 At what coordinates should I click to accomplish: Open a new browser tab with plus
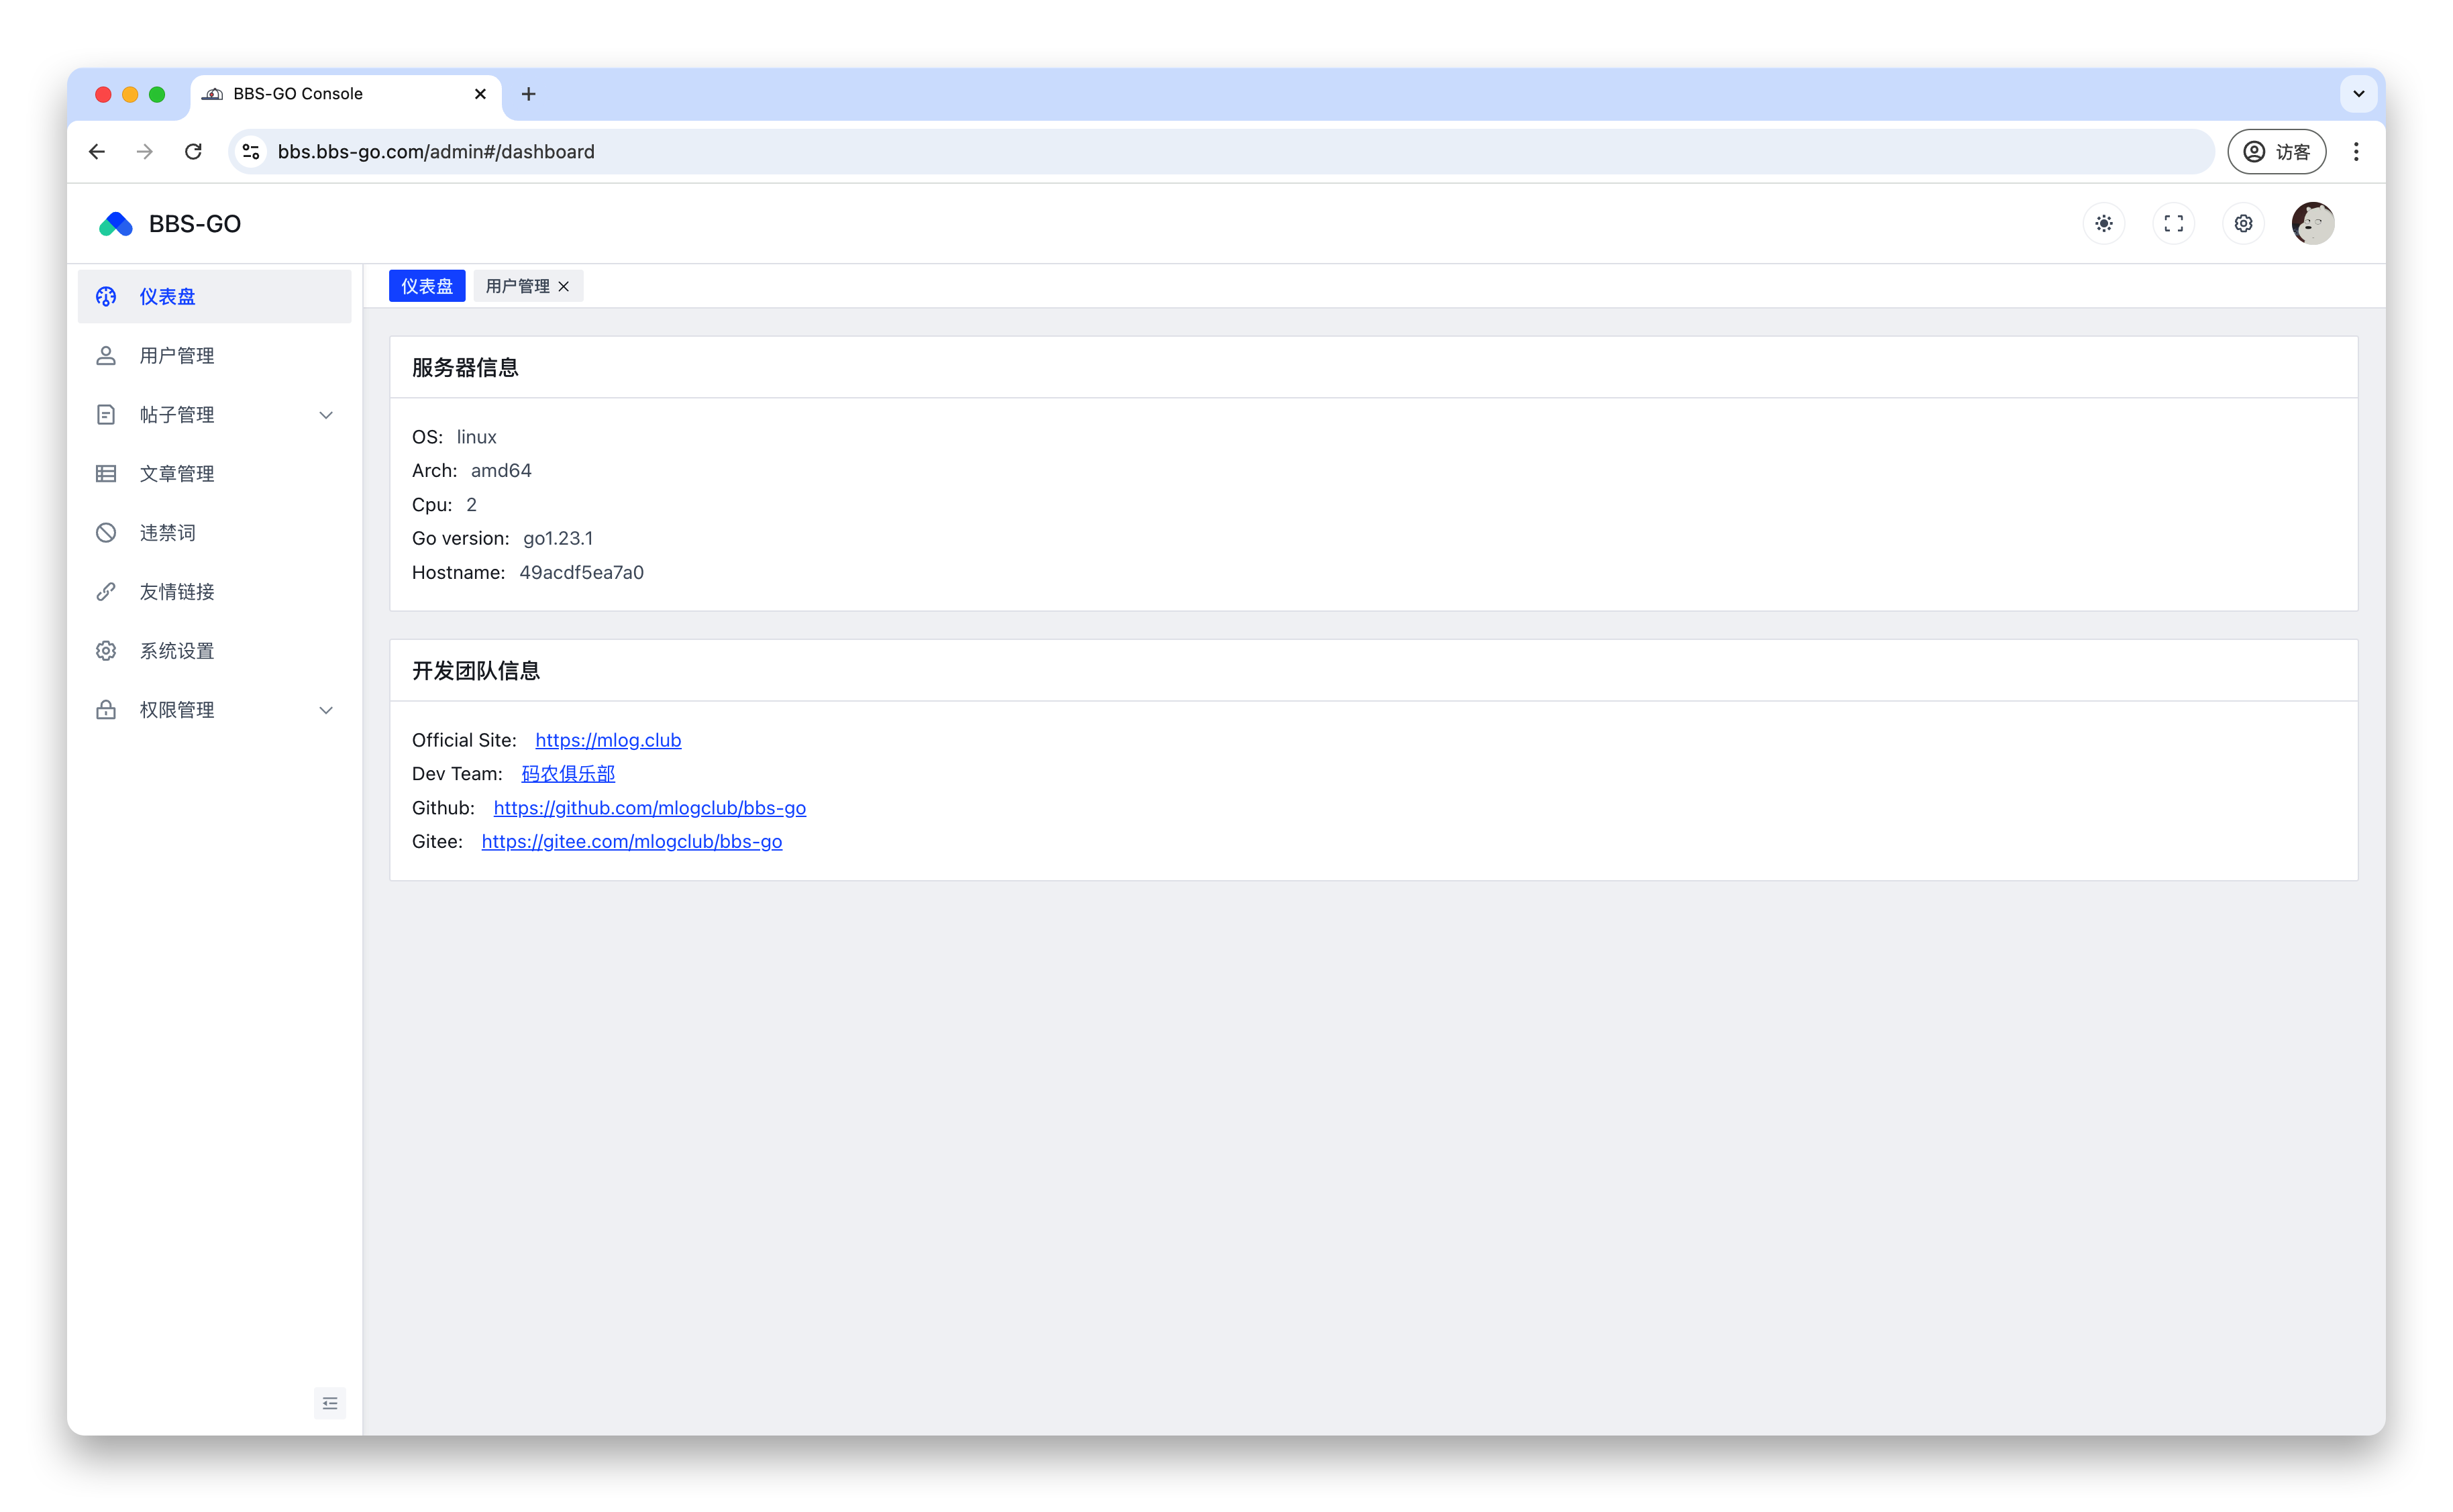528,94
